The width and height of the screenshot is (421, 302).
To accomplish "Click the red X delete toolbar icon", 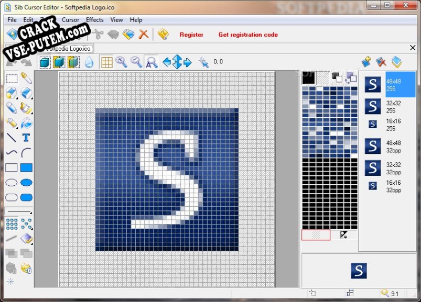I will coord(143,35).
